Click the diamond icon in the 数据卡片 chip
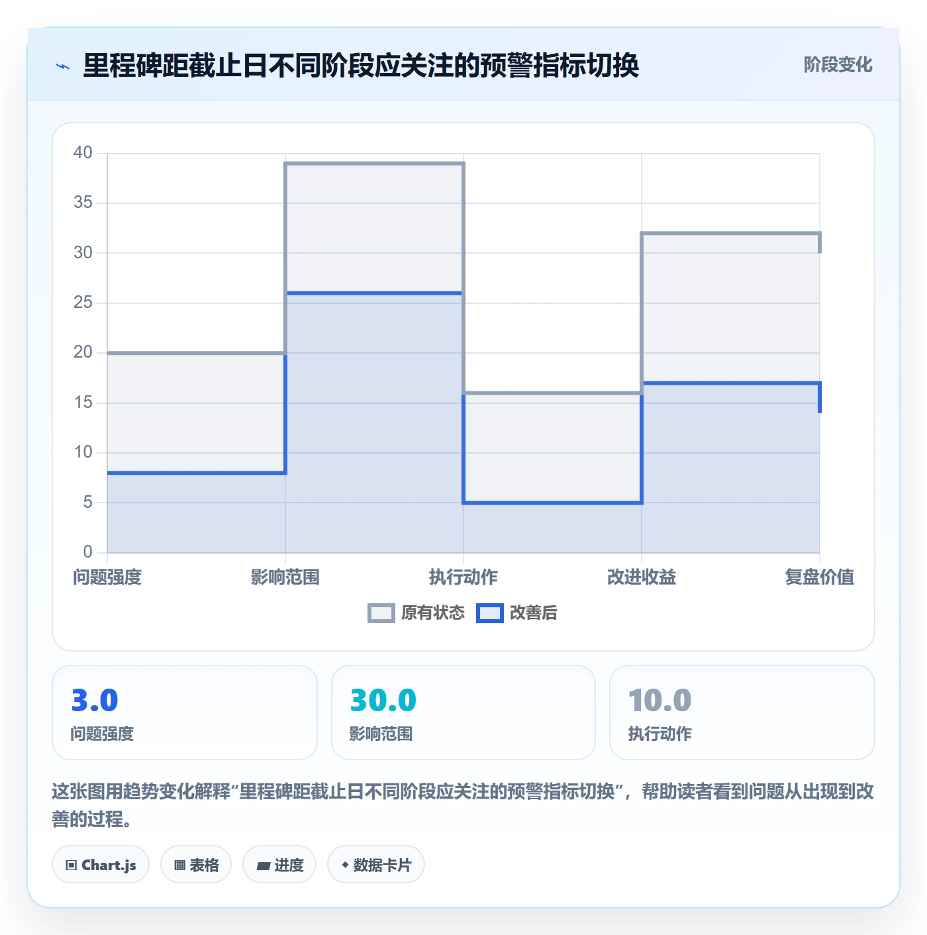The width and height of the screenshot is (927, 935). tap(345, 865)
